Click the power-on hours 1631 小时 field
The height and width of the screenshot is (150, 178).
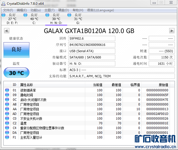point(162,64)
